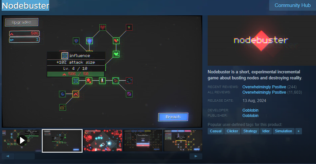Click the red heart node icon
Image resolution: width=316 pixels, height=164 pixels.
point(103,27)
